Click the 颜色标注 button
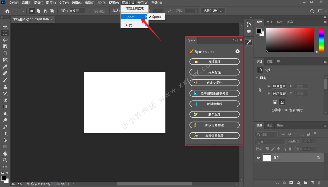 (x=215, y=114)
